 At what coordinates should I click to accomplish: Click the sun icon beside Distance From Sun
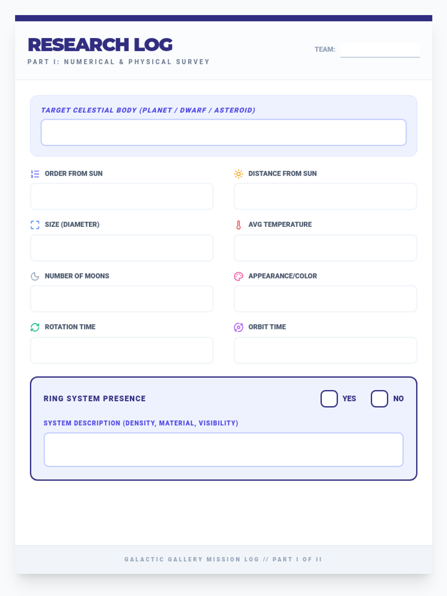[238, 174]
